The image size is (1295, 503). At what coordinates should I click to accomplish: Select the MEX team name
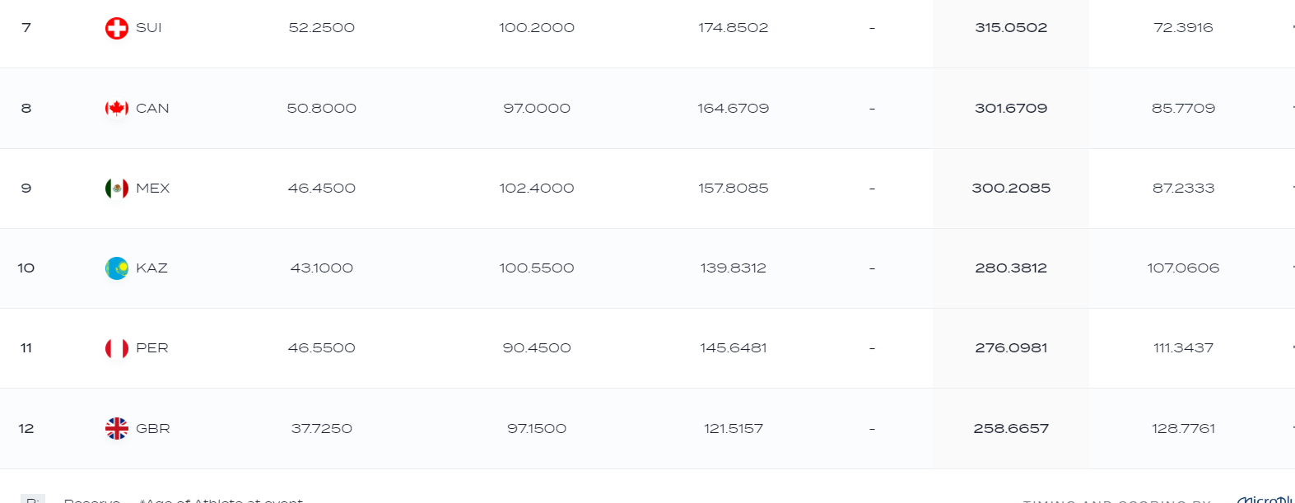click(x=153, y=189)
